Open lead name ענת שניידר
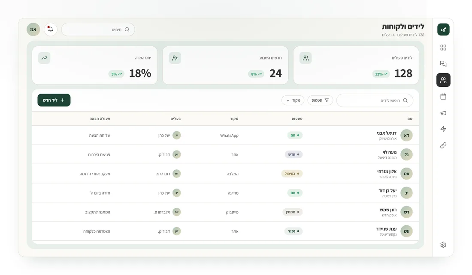The width and height of the screenshot is (472, 275). coord(386,229)
